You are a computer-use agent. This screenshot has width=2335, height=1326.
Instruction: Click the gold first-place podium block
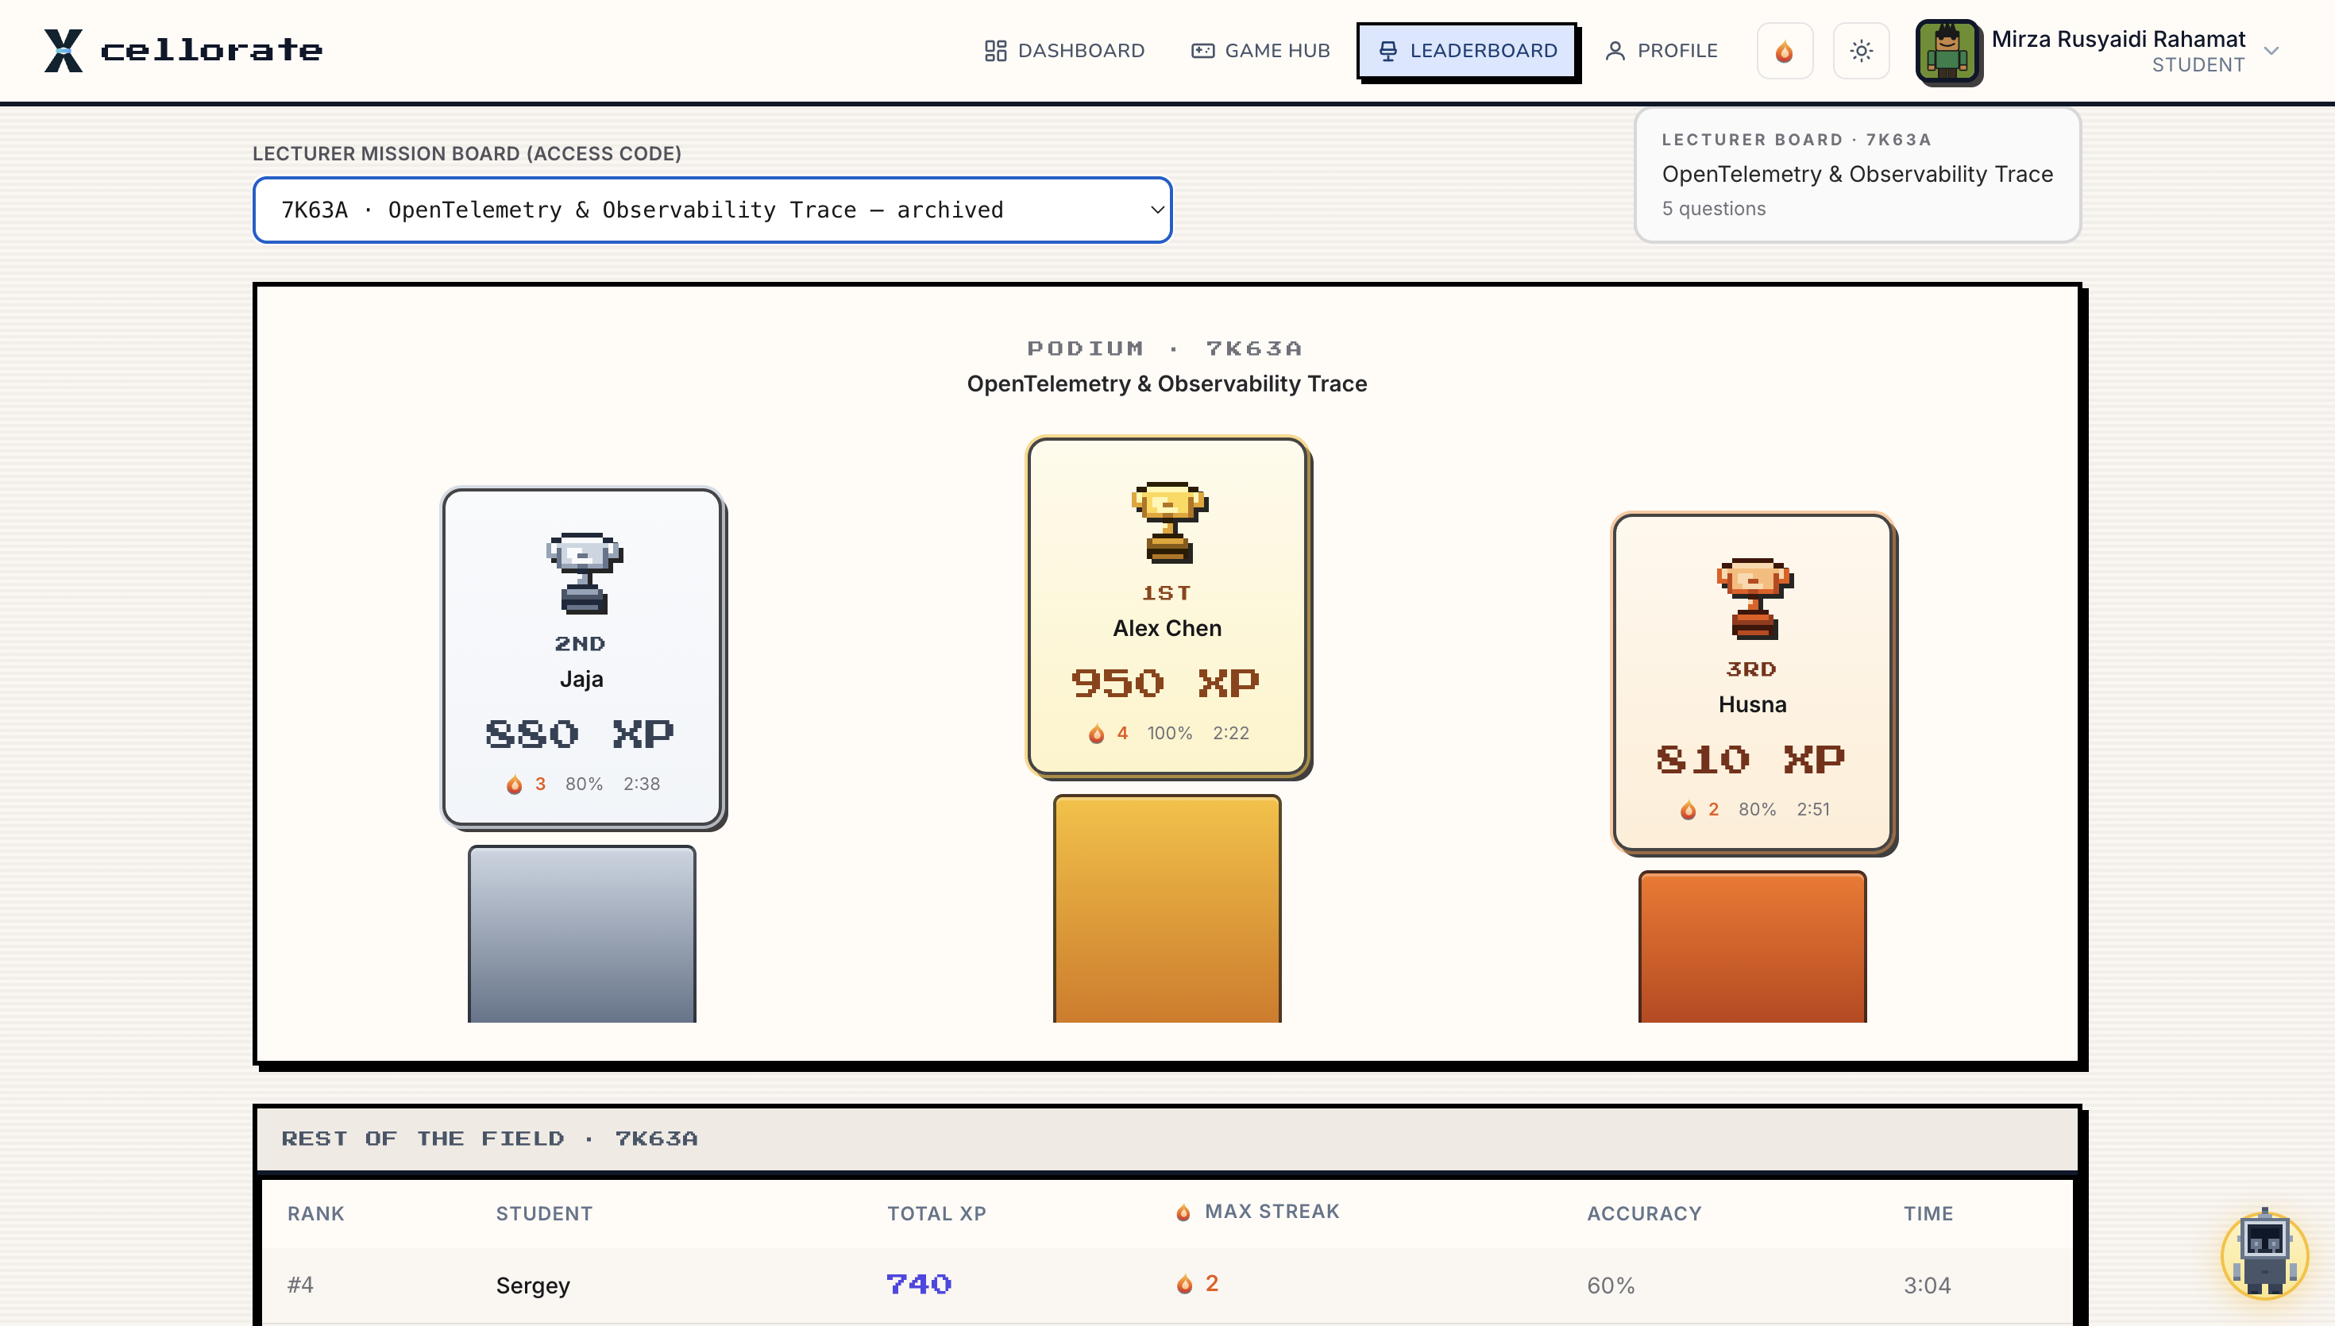(x=1167, y=908)
